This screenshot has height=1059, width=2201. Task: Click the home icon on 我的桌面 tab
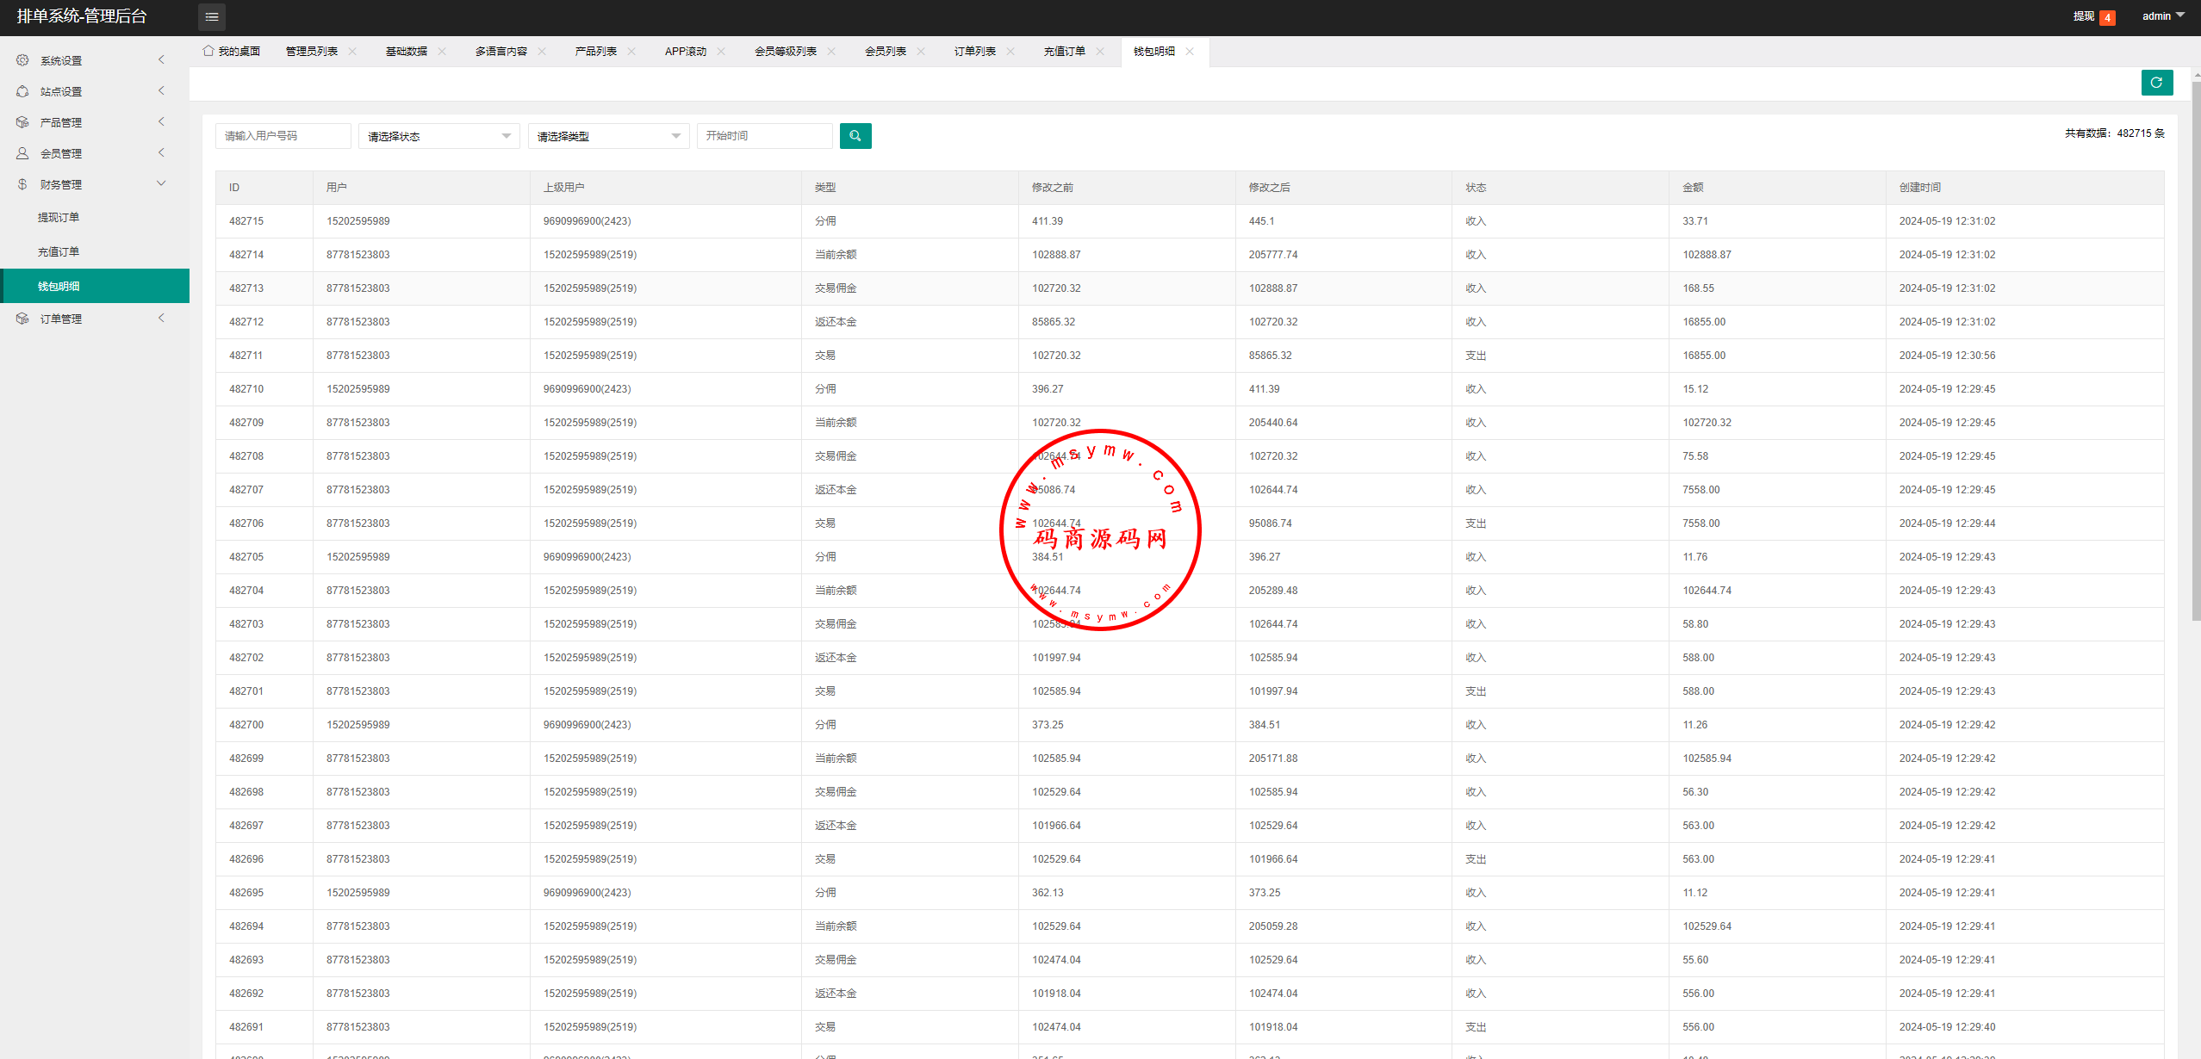(x=208, y=51)
